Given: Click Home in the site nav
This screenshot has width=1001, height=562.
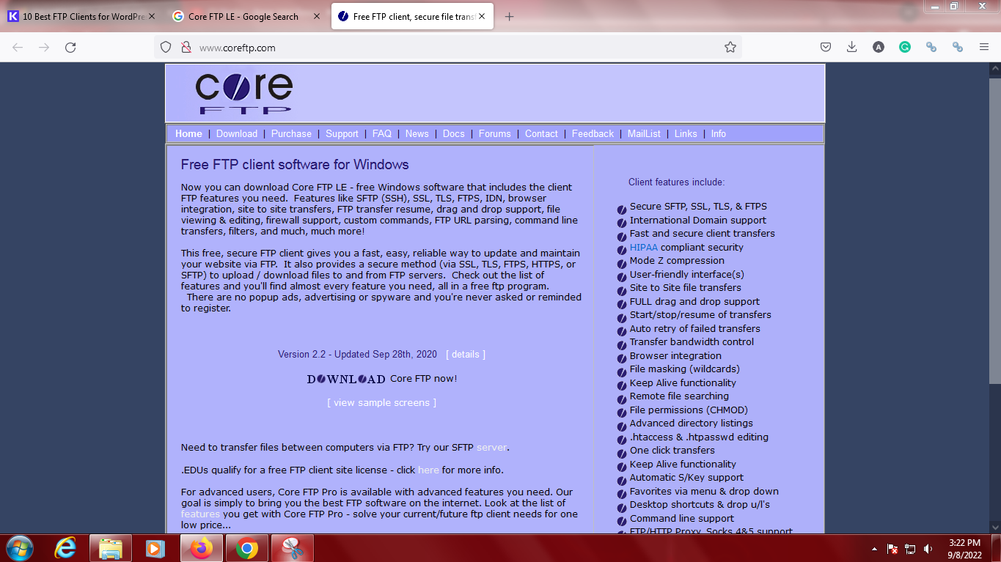Looking at the screenshot, I should 188,133.
